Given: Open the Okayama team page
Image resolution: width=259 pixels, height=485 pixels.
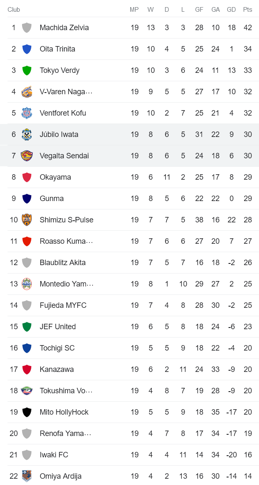Looking at the screenshot, I should tap(55, 177).
